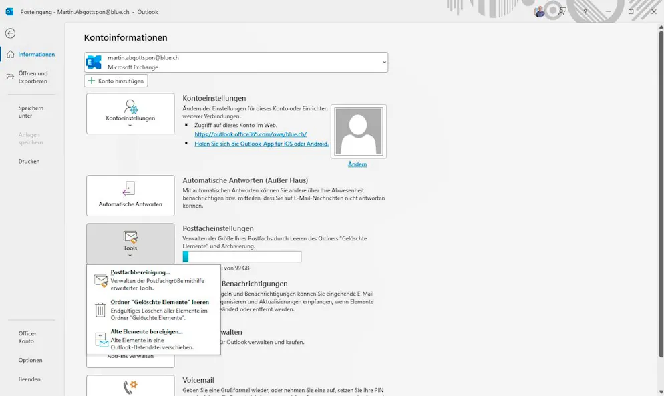This screenshot has width=664, height=396.
Task: Click the Voicemail heading text
Action: click(x=198, y=380)
